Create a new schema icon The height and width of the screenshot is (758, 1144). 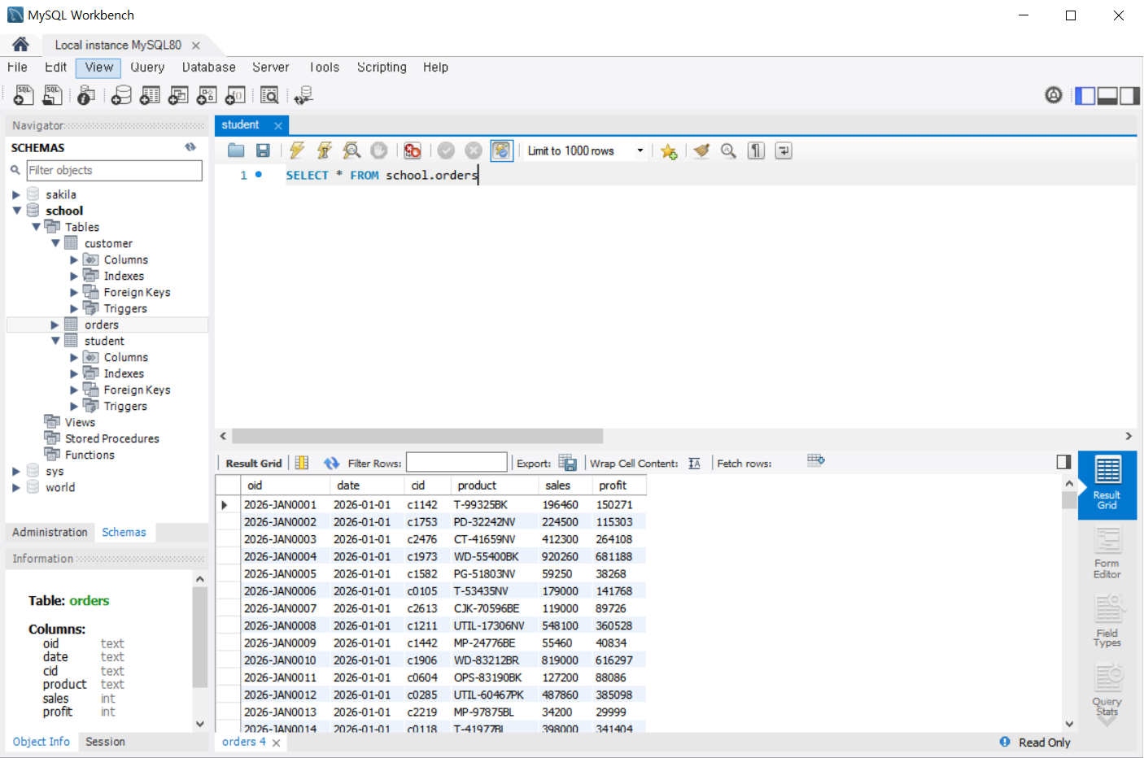point(121,95)
